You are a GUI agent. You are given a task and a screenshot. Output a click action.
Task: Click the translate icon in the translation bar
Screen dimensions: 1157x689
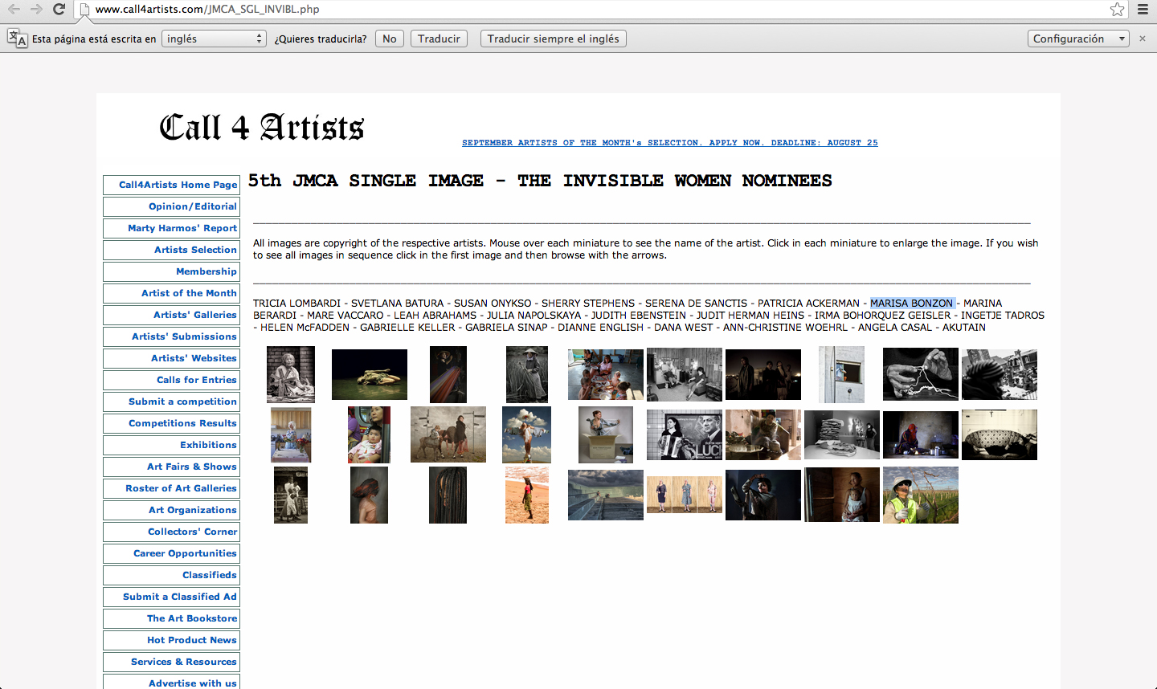18,39
